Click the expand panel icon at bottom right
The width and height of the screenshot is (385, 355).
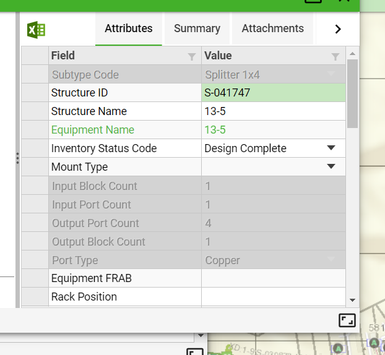point(347,320)
